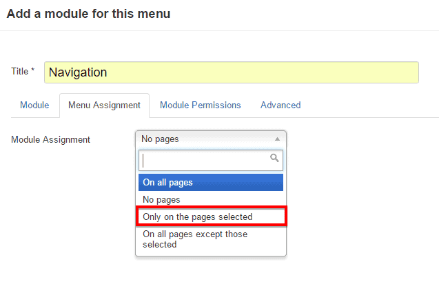This screenshot has width=439, height=282.
Task: Click the "Add a module for this menu" heading
Action: pos(89,13)
